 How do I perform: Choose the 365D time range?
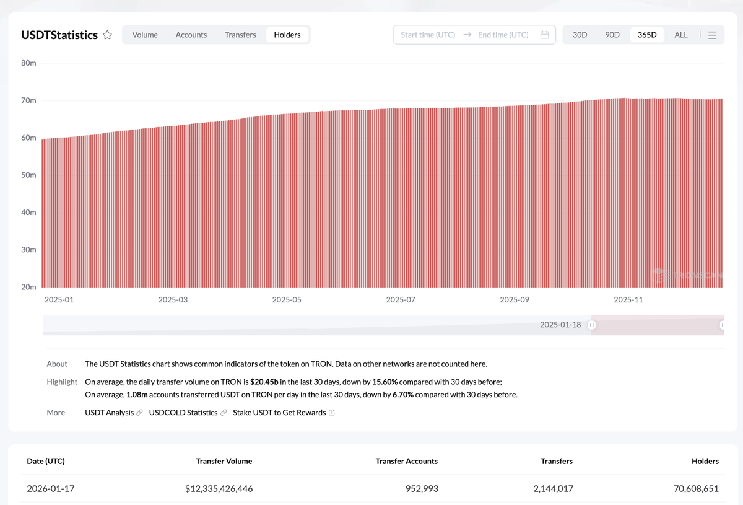click(x=647, y=35)
